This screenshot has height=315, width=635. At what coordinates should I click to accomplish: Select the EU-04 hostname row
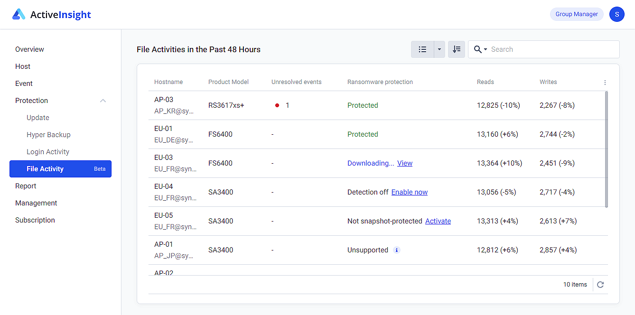click(x=377, y=192)
